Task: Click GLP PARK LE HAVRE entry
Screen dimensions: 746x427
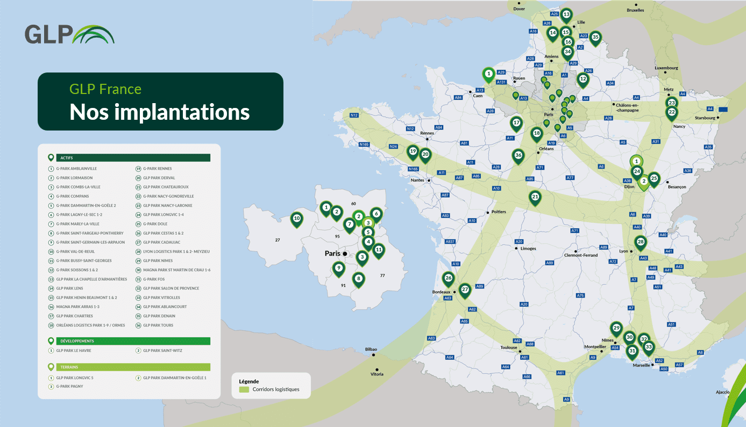Action: 78,351
